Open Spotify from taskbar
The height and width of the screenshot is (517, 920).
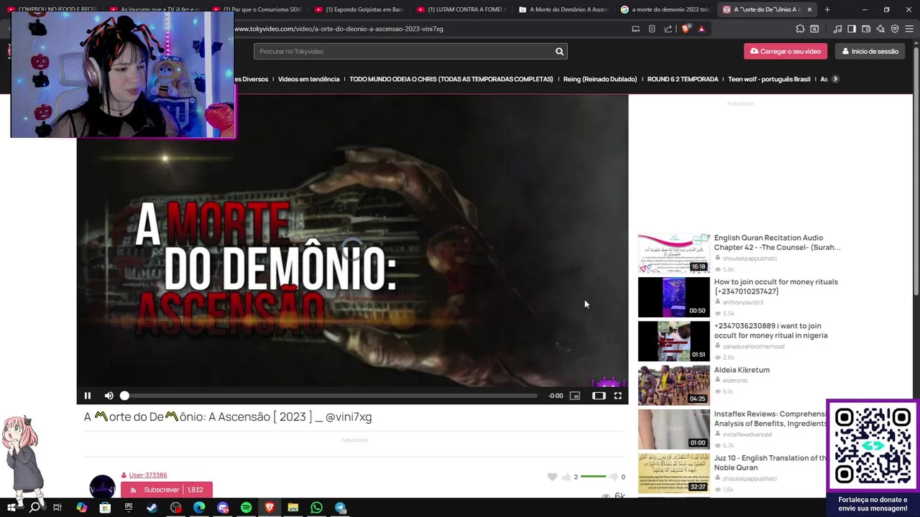pos(246,508)
